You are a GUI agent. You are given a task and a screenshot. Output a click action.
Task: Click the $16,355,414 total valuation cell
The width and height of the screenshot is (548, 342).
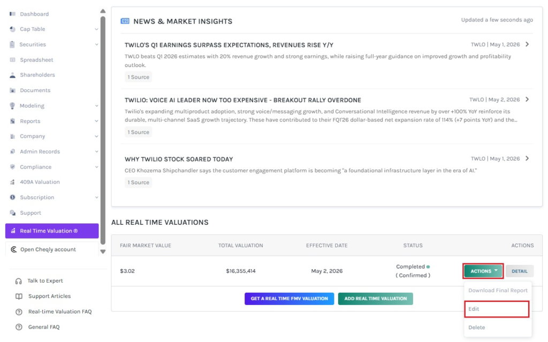[241, 271]
